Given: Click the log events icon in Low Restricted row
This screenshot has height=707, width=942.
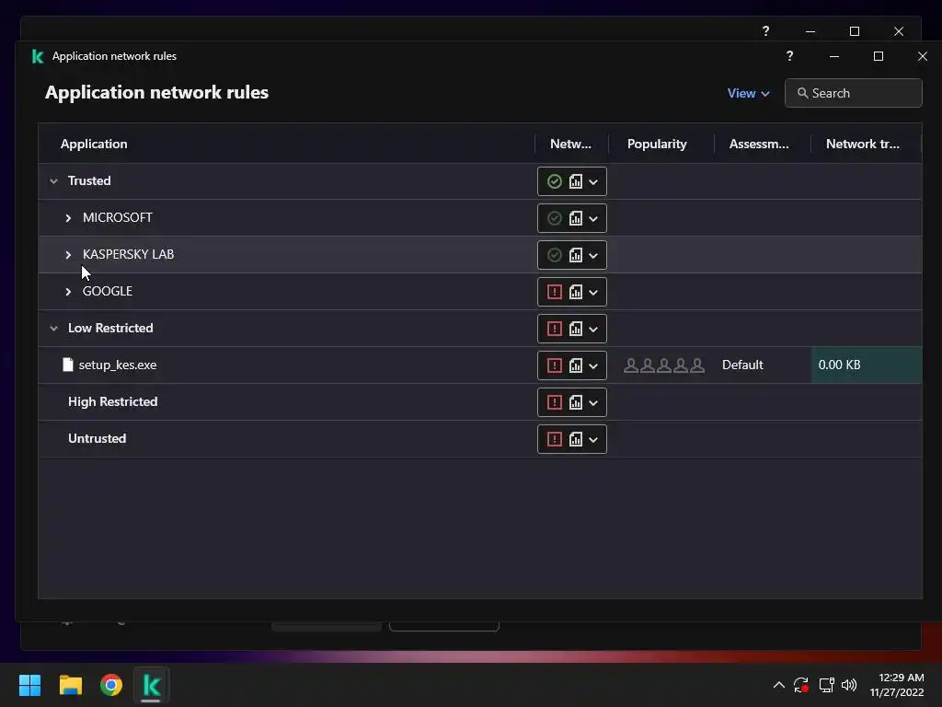Looking at the screenshot, I should click(x=576, y=329).
